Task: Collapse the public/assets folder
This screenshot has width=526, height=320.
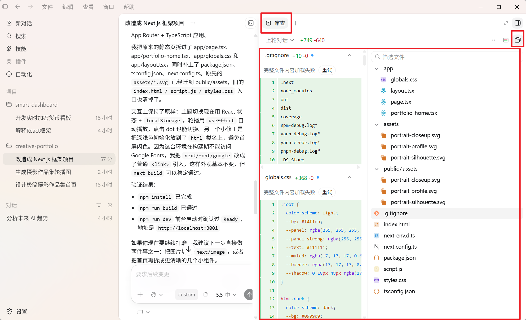Action: click(x=377, y=169)
